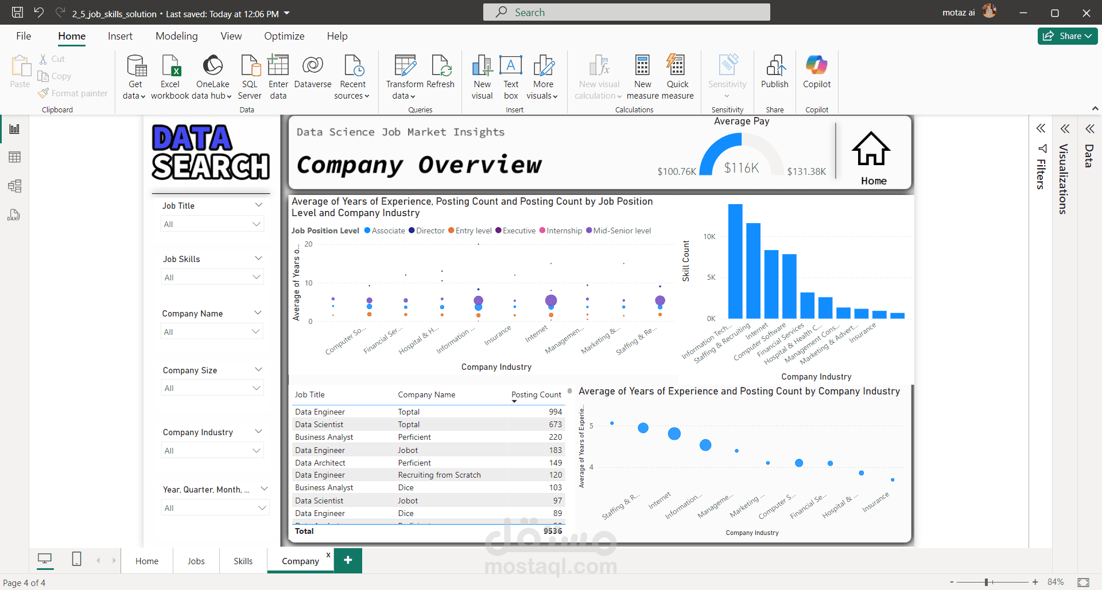This screenshot has height=590, width=1102.
Task: Switch to Model view in left sidebar
Action: click(15, 186)
